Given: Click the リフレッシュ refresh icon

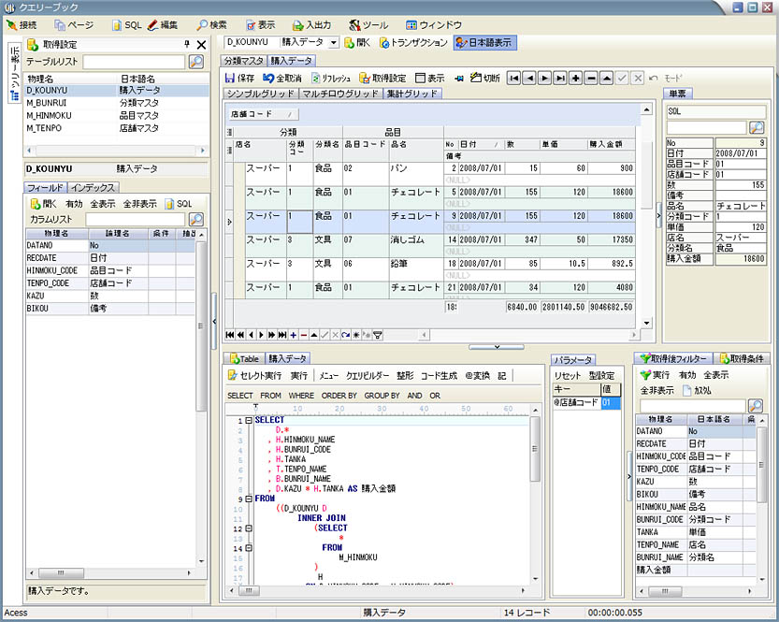Looking at the screenshot, I should point(316,78).
